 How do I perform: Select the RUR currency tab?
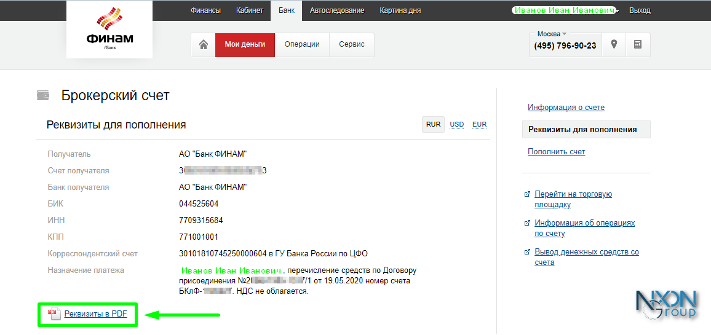tap(433, 124)
